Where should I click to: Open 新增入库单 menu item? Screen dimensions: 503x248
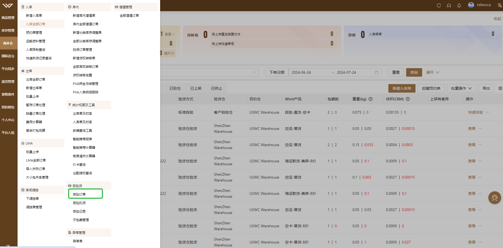pyautogui.click(x=34, y=15)
